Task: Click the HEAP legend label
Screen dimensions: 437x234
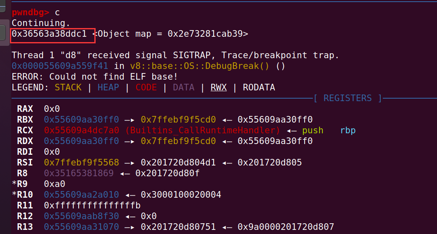Action: [108, 87]
